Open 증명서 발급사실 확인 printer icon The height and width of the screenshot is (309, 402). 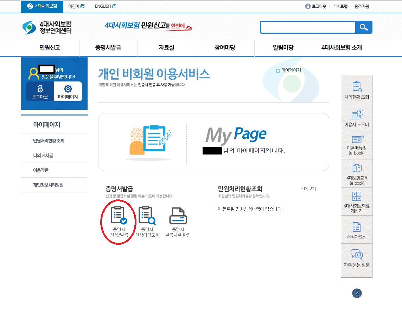pos(178,222)
